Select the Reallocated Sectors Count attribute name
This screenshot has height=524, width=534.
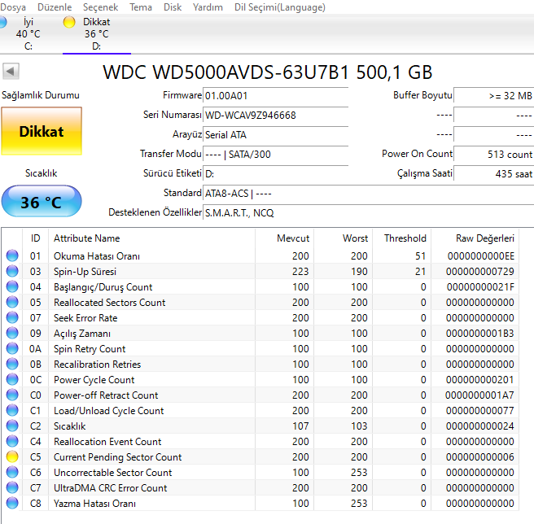(x=109, y=303)
